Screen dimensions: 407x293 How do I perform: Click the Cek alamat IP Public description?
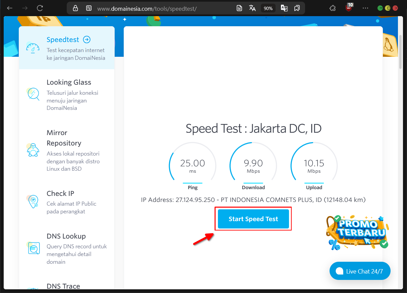pos(71,208)
